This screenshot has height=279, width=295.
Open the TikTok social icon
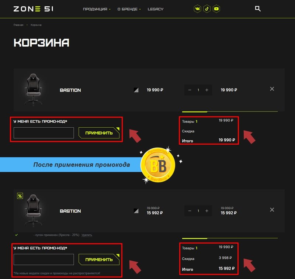207,9
